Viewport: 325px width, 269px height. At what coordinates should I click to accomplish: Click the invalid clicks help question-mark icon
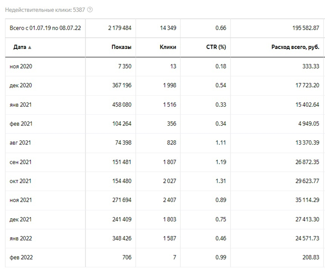click(x=90, y=10)
